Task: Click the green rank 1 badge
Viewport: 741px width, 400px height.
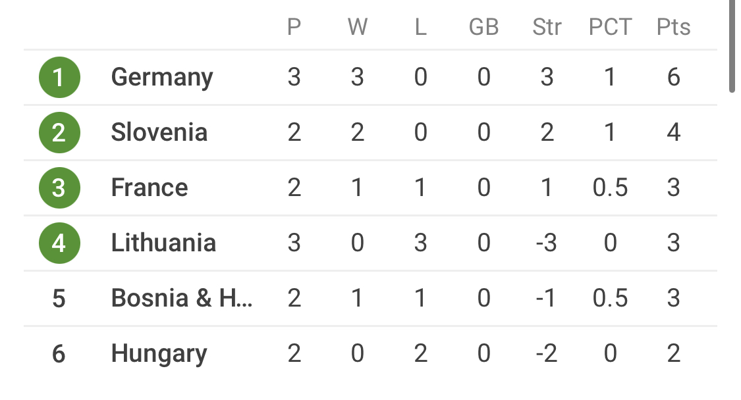Action: coord(59,78)
